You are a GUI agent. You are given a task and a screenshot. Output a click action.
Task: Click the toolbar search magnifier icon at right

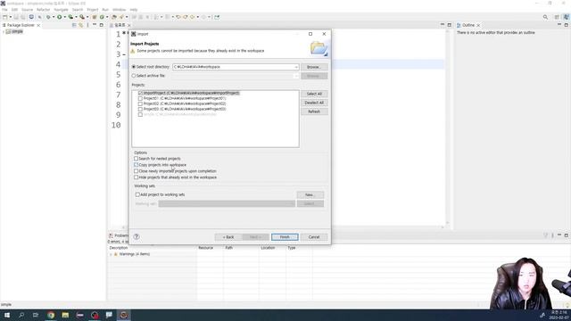tap(545, 17)
